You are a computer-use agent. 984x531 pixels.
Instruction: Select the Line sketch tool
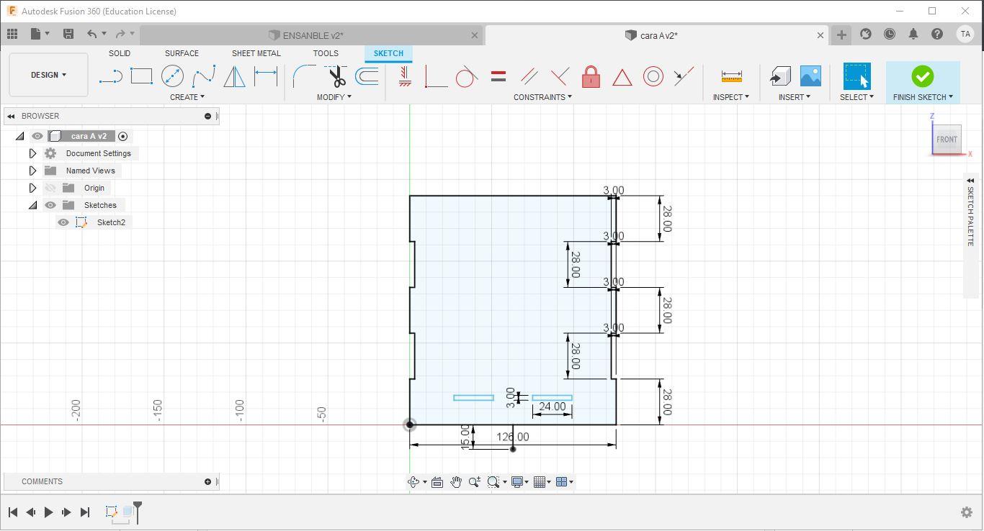pyautogui.click(x=110, y=76)
